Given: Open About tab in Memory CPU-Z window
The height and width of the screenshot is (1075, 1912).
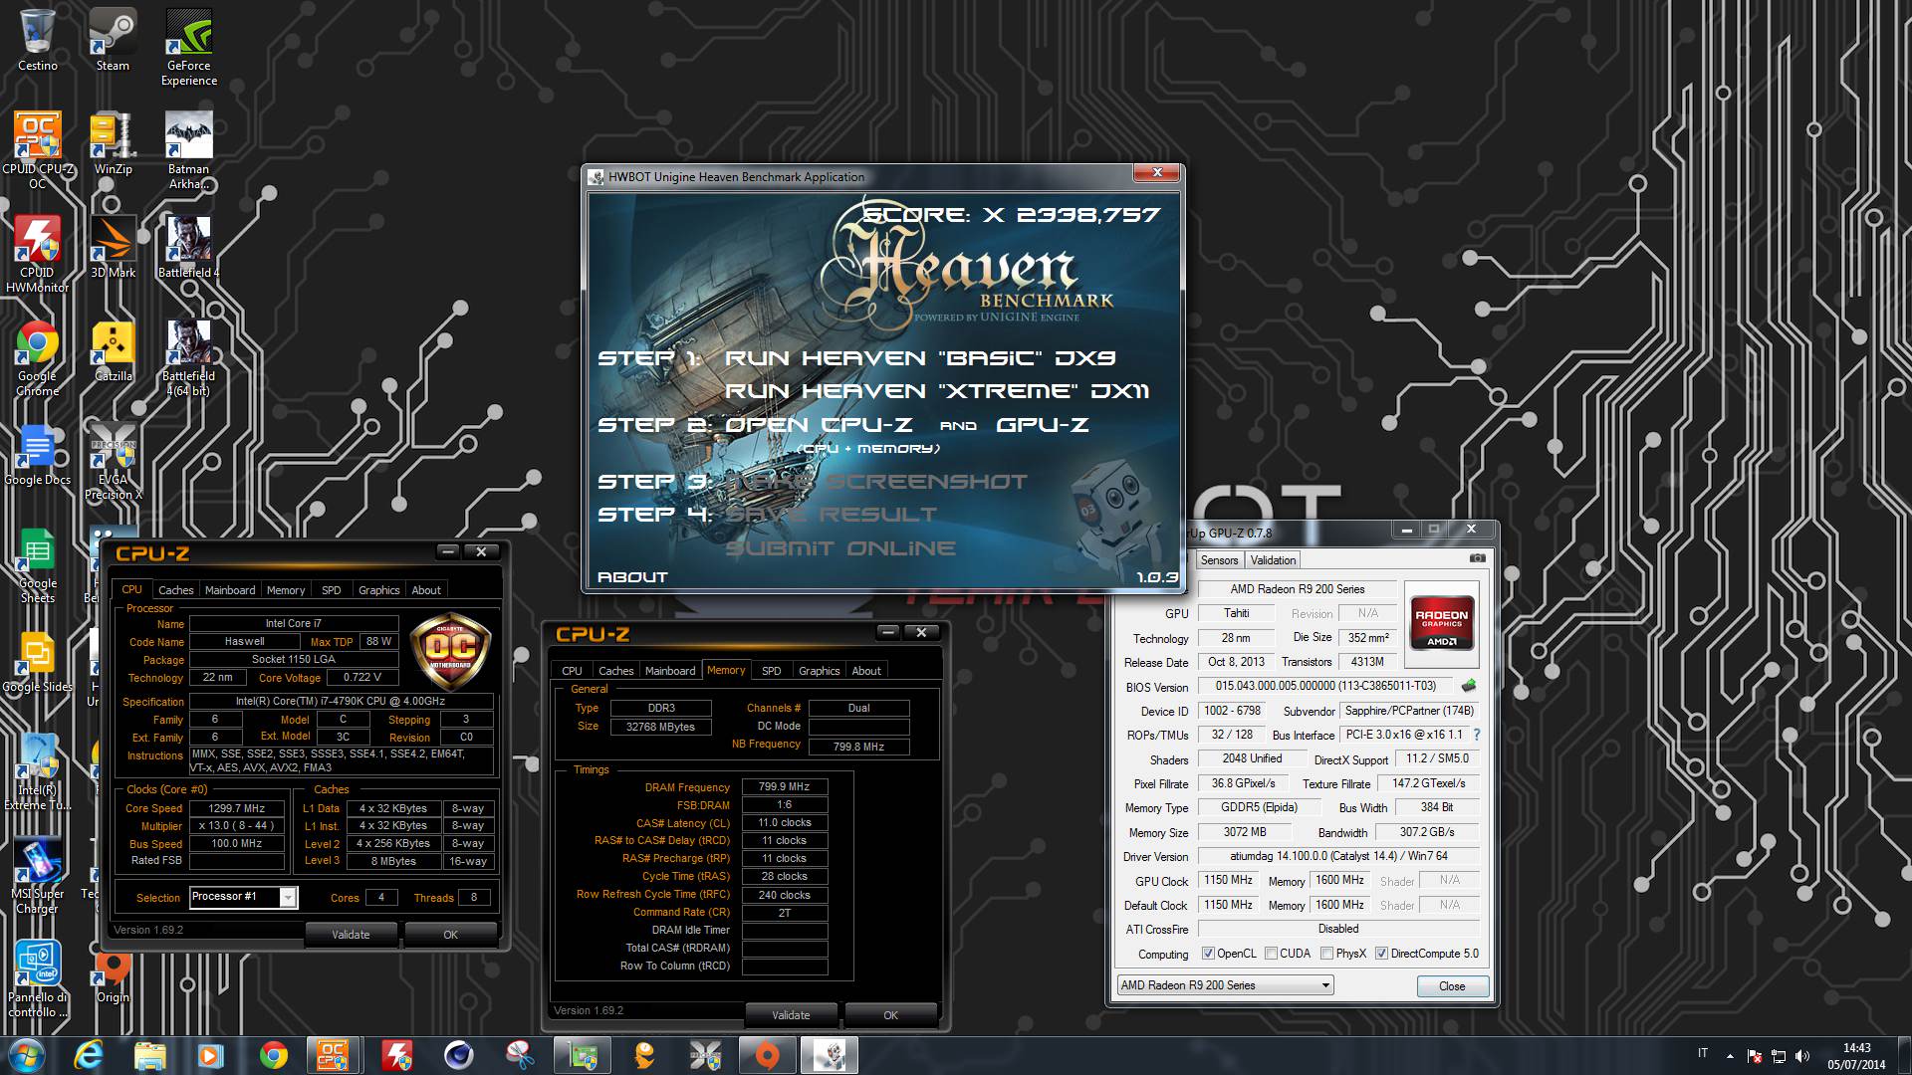Looking at the screenshot, I should click(866, 671).
